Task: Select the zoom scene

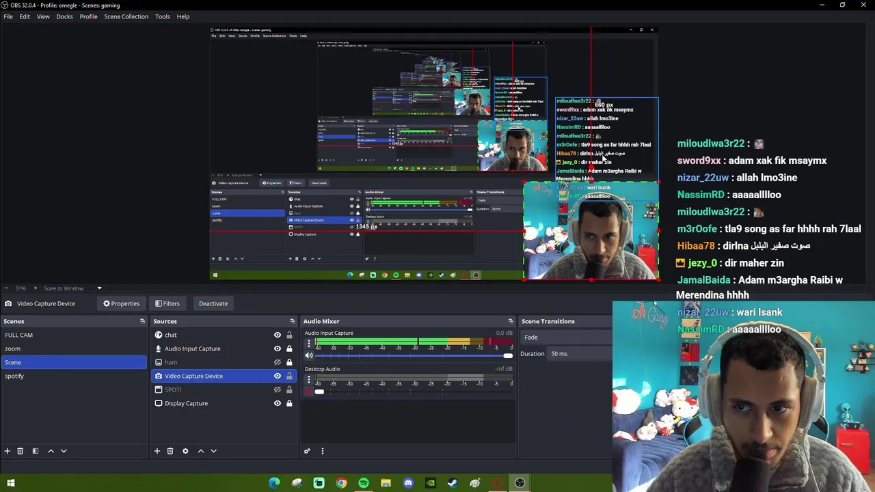Action: click(x=74, y=348)
